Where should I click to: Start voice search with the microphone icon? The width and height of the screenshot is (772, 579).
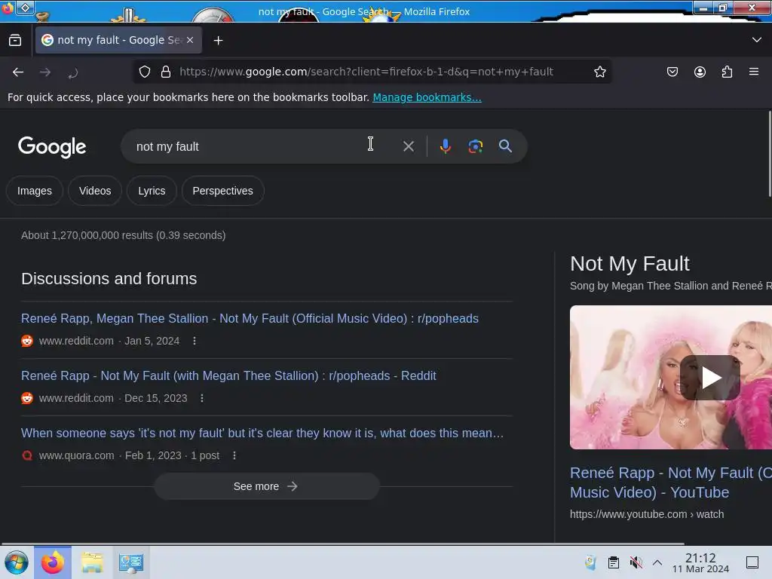click(x=445, y=146)
